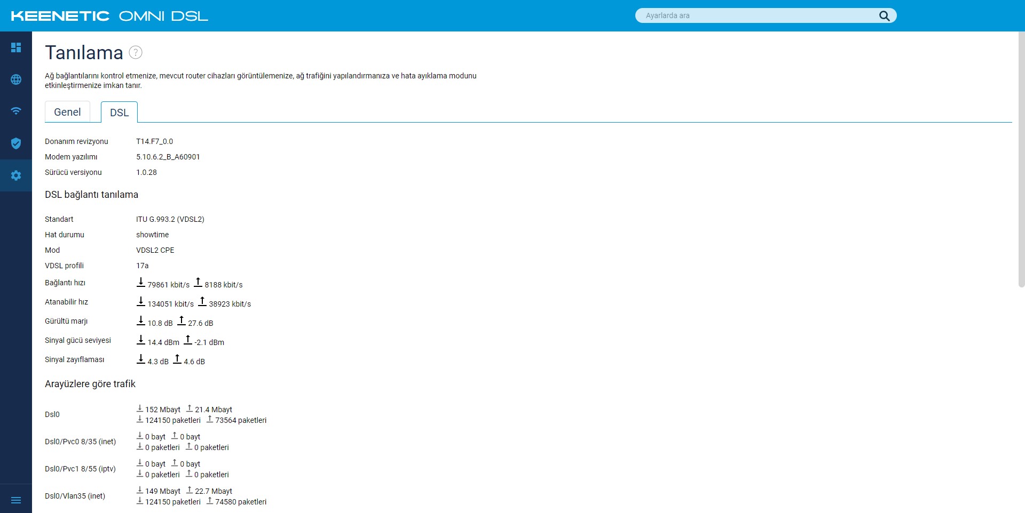Click the page vertical scrollbar
The width and height of the screenshot is (1025, 513).
[x=1021, y=160]
